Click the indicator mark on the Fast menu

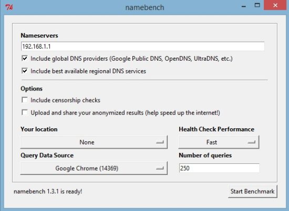tap(251, 142)
